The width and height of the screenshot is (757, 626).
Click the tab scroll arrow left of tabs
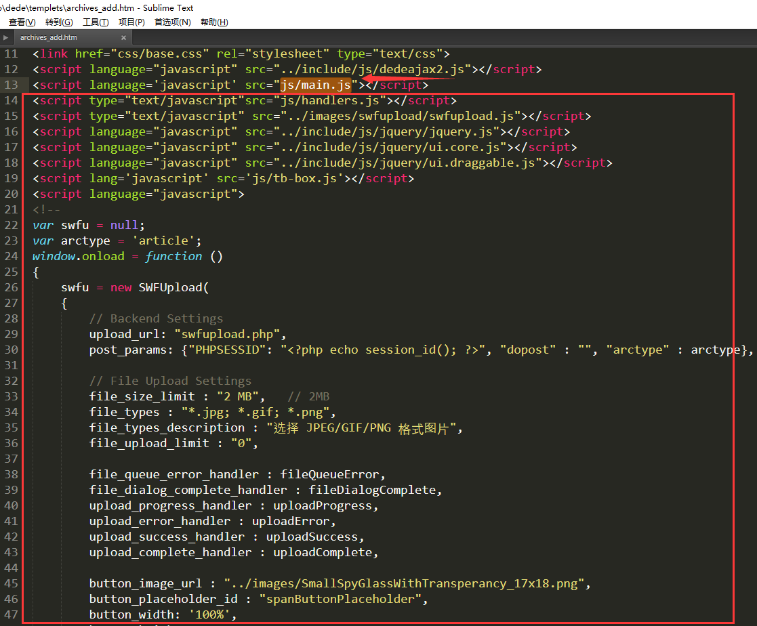pyautogui.click(x=6, y=38)
